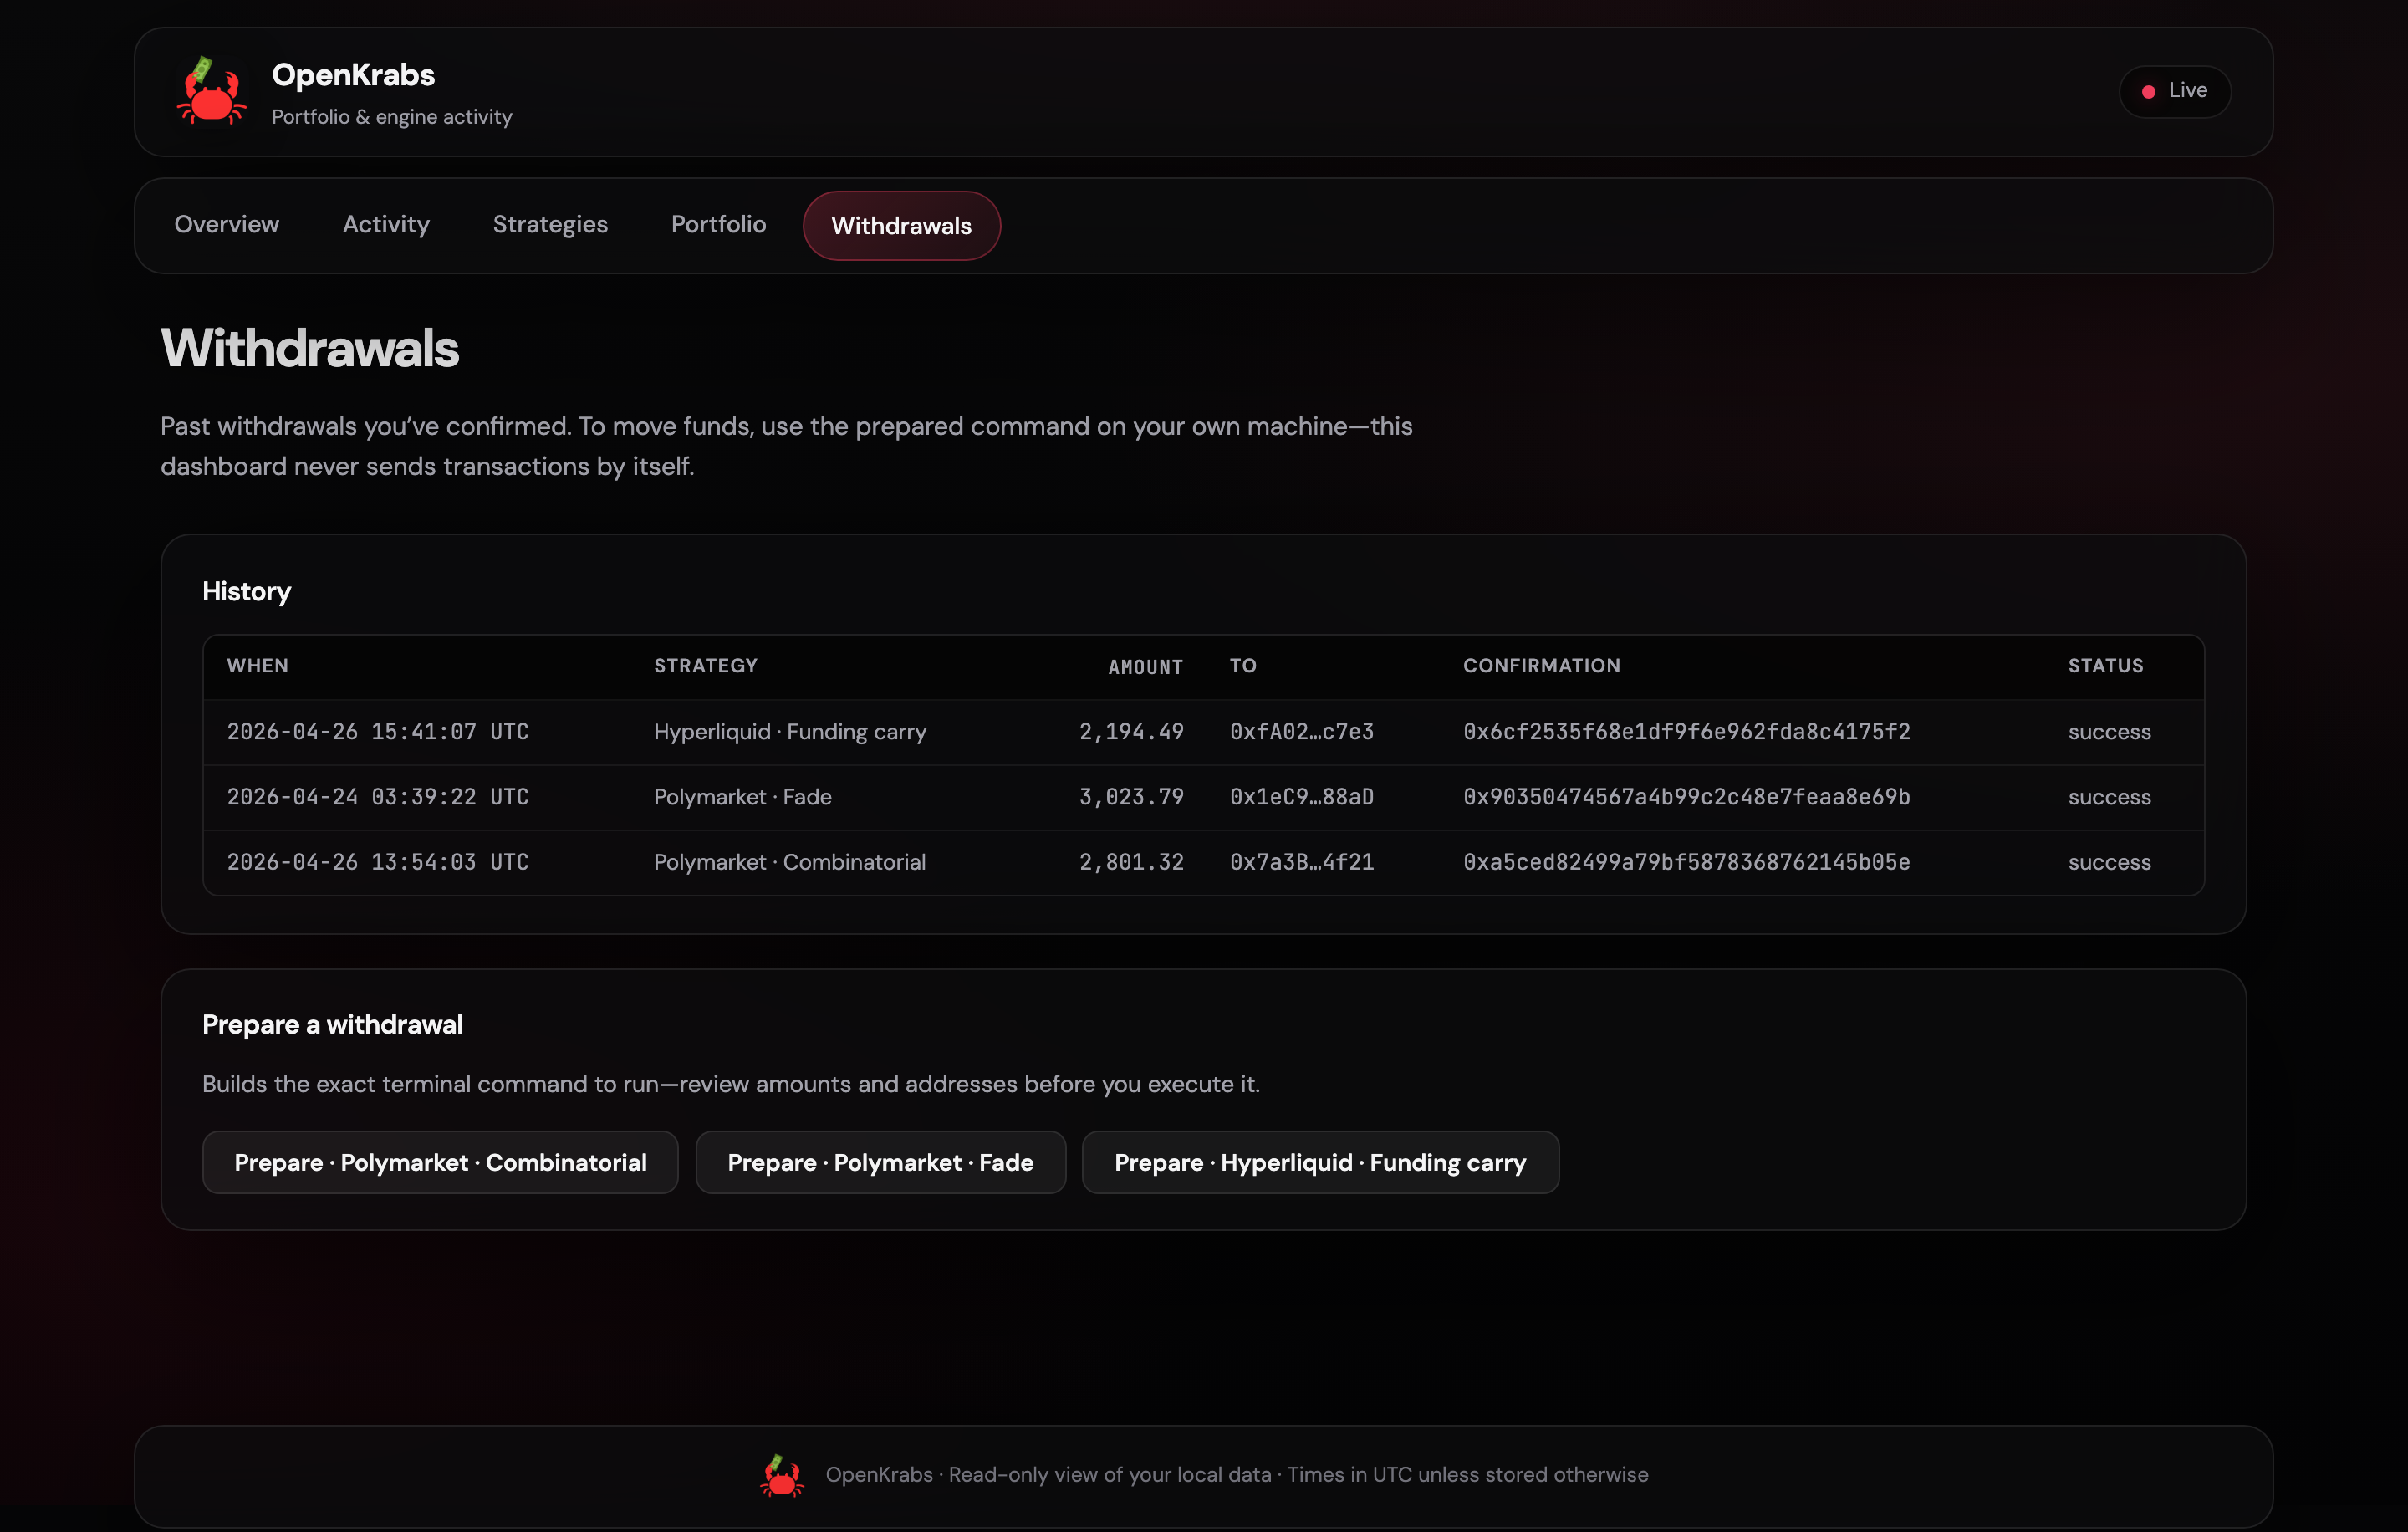The image size is (2408, 1532).
Task: Click the Live status badge
Action: coord(2175,91)
